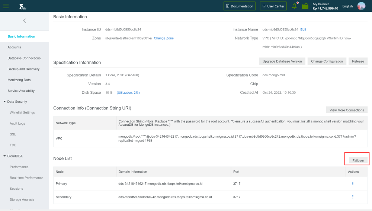Click the Primary node port 3717
Screen dimensions: 372x211
point(237,184)
